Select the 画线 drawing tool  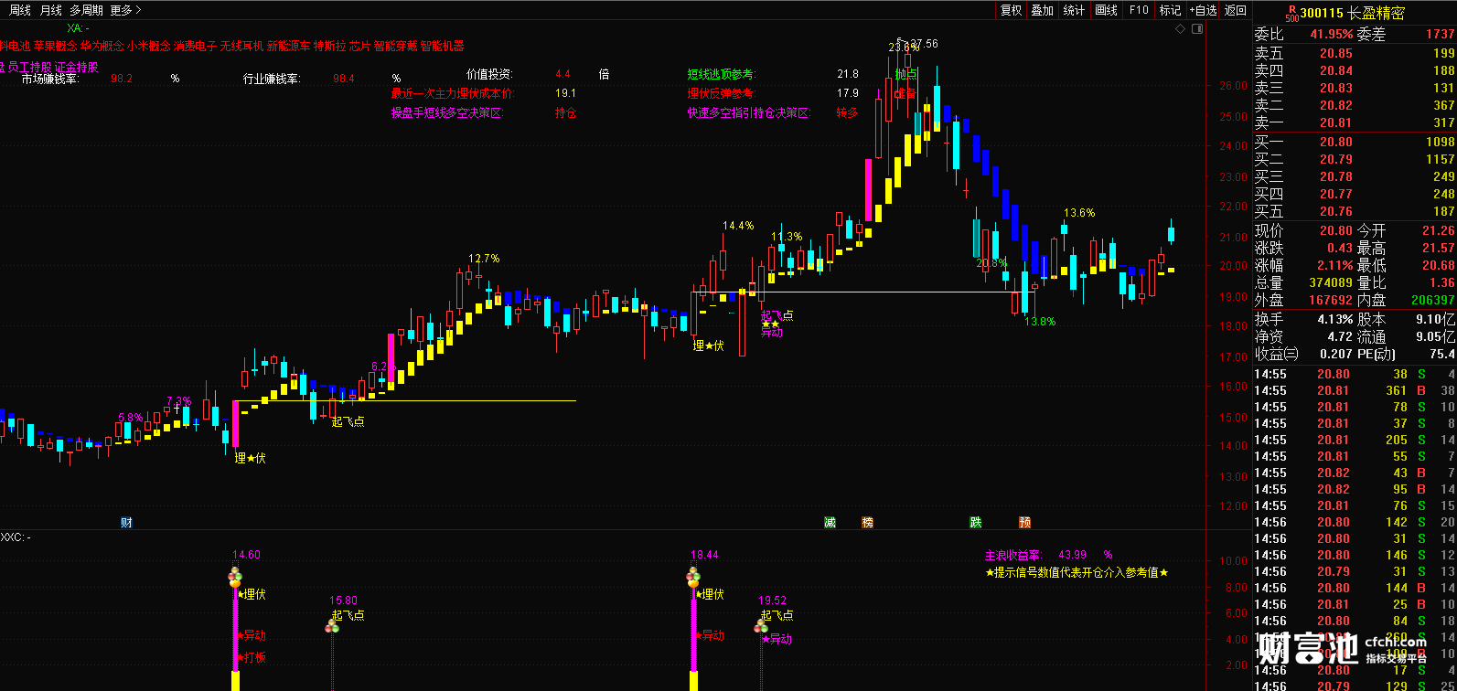1107,10
